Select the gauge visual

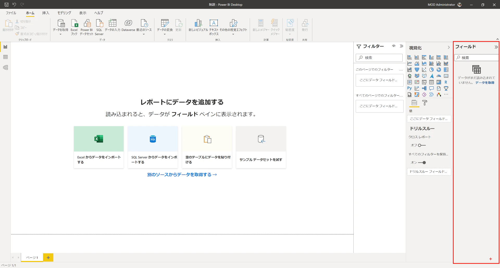click(x=439, y=76)
